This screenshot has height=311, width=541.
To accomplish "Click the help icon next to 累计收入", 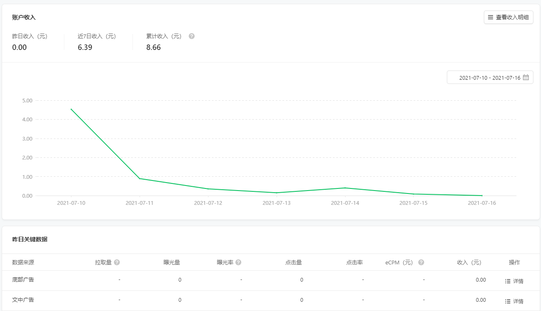I will pos(192,37).
